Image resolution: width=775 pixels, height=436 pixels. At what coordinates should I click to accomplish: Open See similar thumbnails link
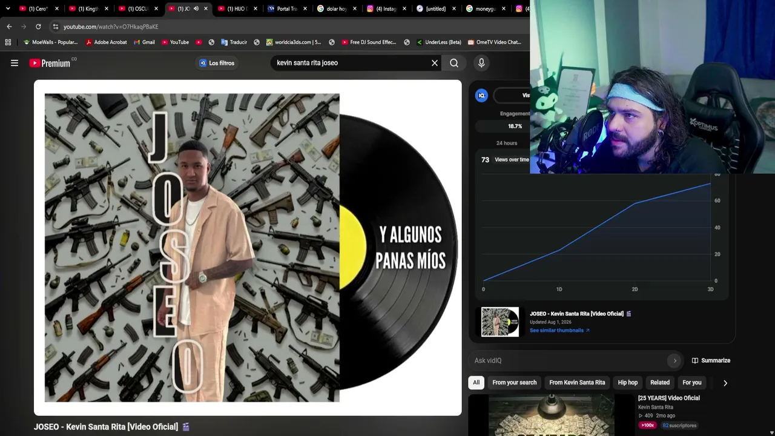click(x=559, y=331)
